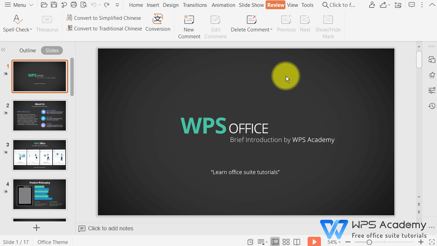This screenshot has width=437, height=246.
Task: Switch to Reading view book icon
Action: coord(297,242)
